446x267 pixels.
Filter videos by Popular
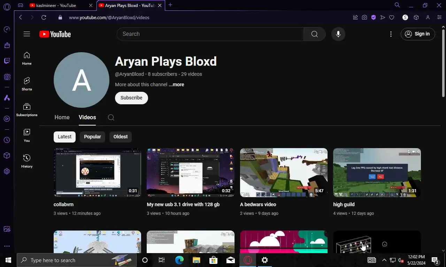(92, 137)
